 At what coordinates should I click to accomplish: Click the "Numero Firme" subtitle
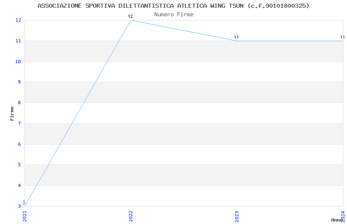click(x=173, y=14)
